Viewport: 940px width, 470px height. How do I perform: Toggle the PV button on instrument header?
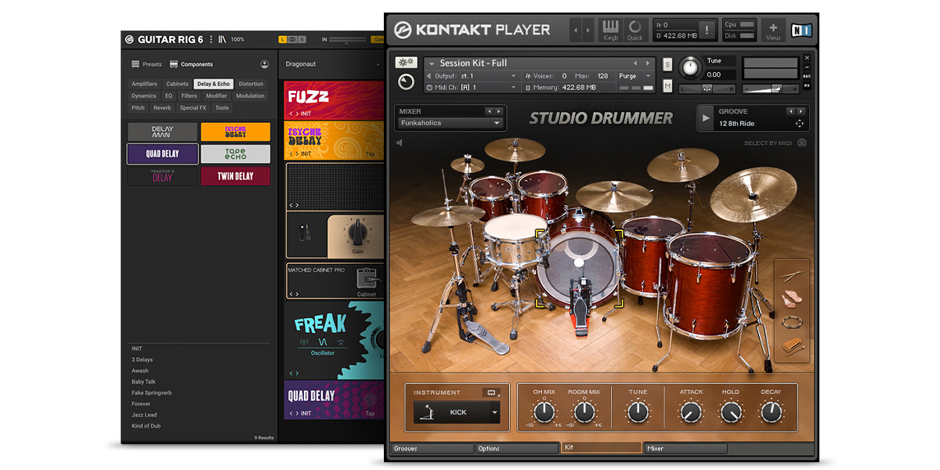point(808,85)
